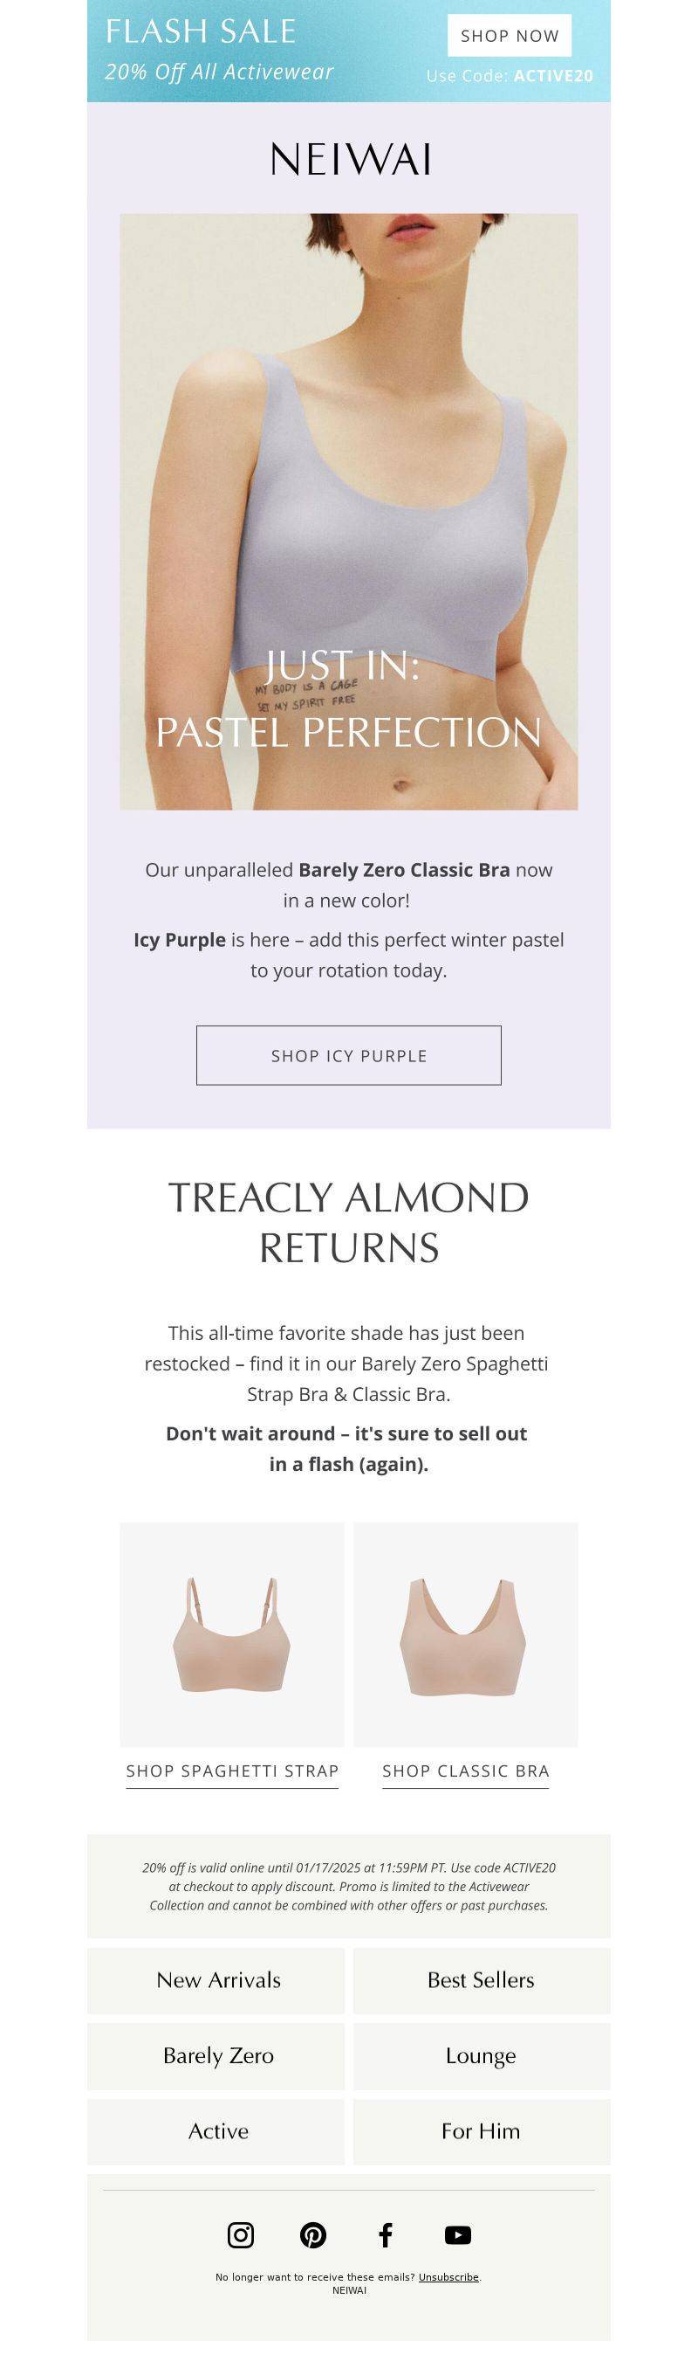Click the NEIWAI logo header
The height and width of the screenshot is (2375, 698).
[350, 160]
